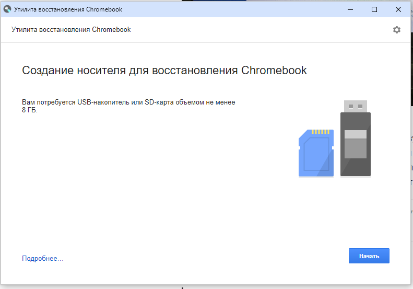Open settings via the gear icon
The height and width of the screenshot is (289, 413).
pyautogui.click(x=397, y=30)
